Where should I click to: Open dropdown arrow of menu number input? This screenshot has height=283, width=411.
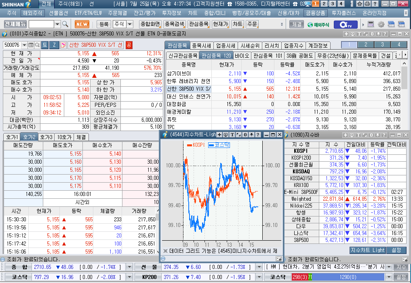coord(58,24)
